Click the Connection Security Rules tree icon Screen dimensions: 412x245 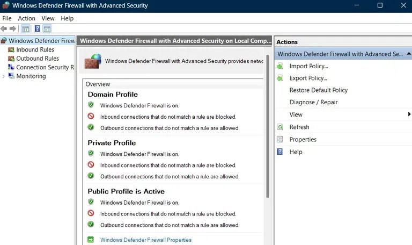pos(11,67)
